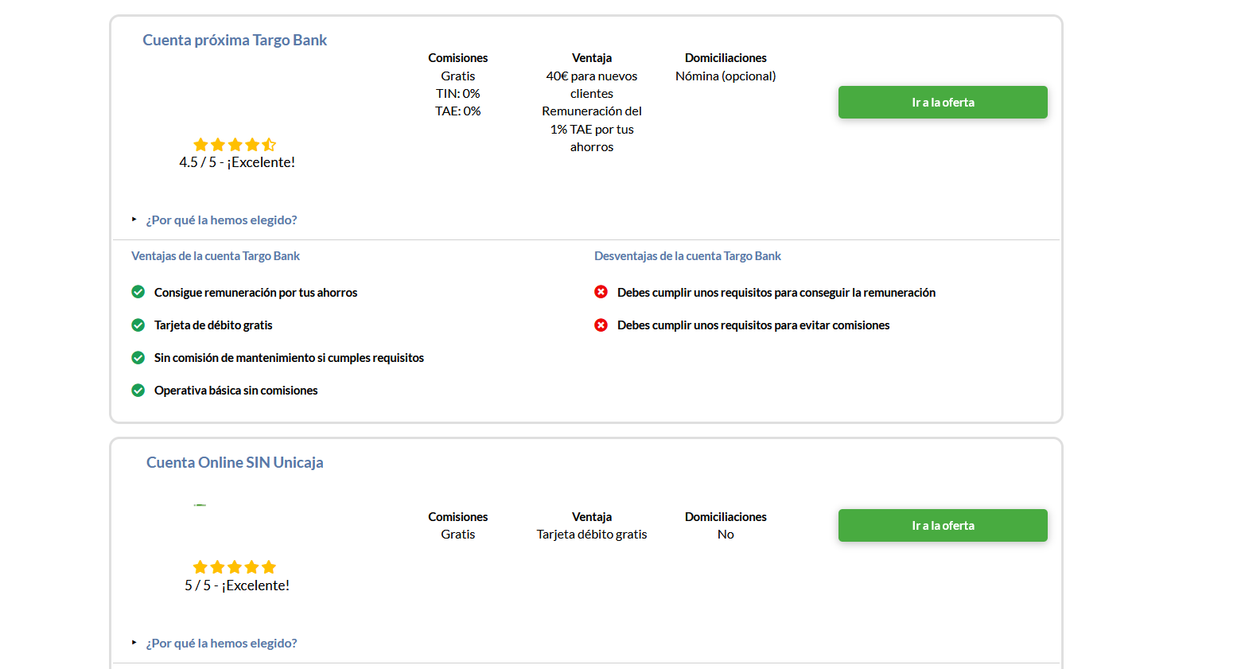Click red X beside requisitos para conseguir la remuneración
The height and width of the screenshot is (669, 1245).
click(x=601, y=292)
